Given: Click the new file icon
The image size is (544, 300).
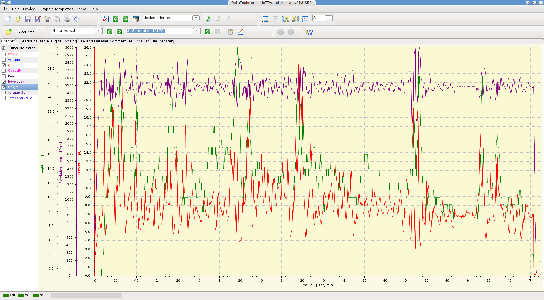Looking at the screenshot, I should [x=8, y=19].
